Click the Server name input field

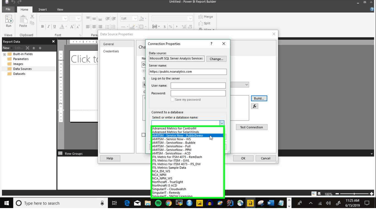pyautogui.click(x=188, y=72)
